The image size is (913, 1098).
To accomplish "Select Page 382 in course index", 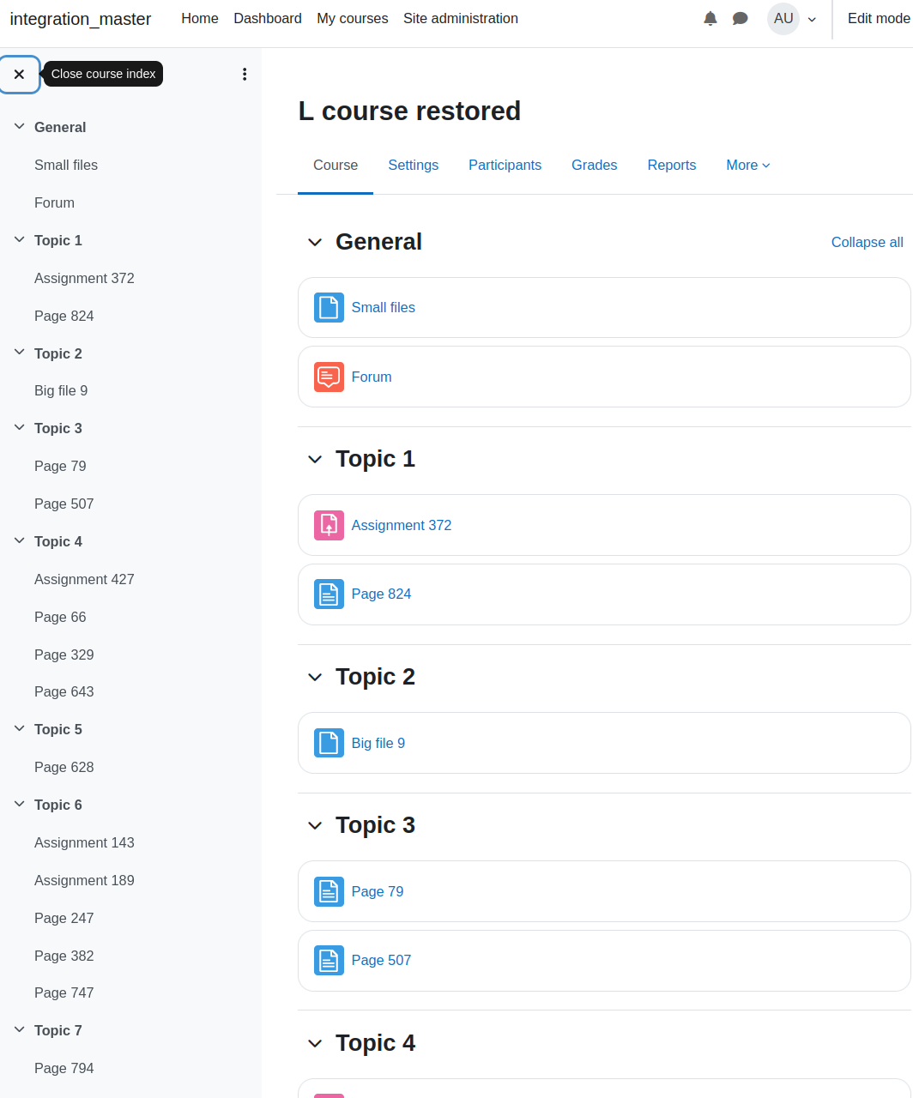I will click(63, 956).
